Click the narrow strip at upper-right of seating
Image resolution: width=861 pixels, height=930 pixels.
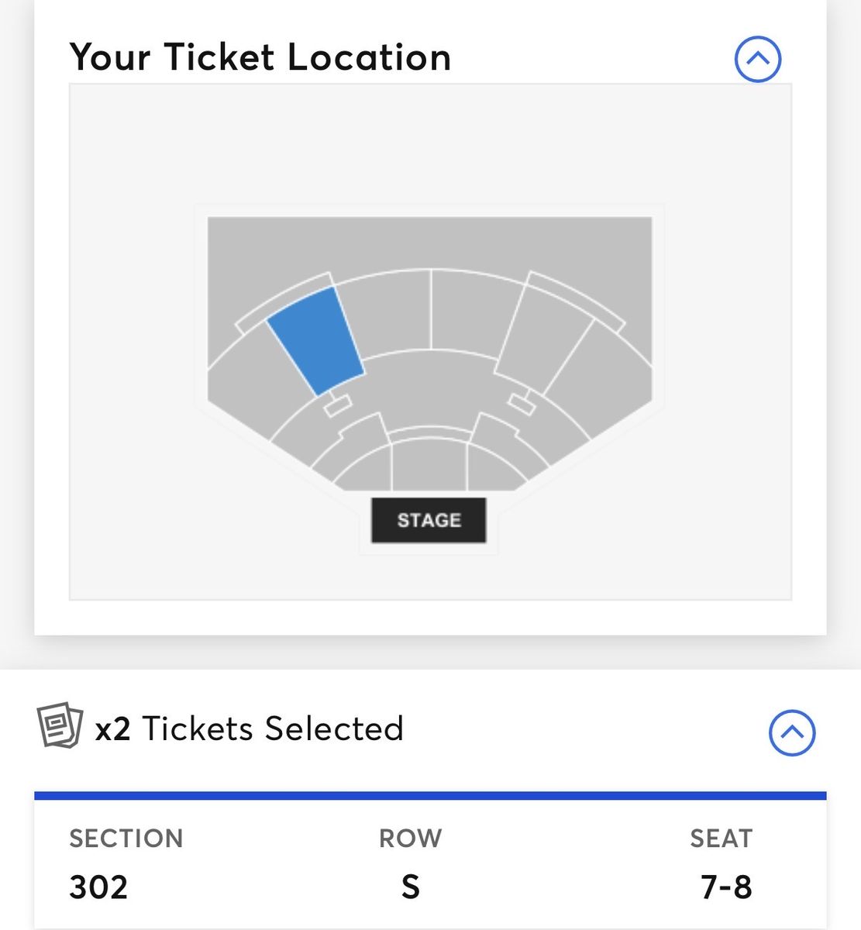[x=577, y=298]
